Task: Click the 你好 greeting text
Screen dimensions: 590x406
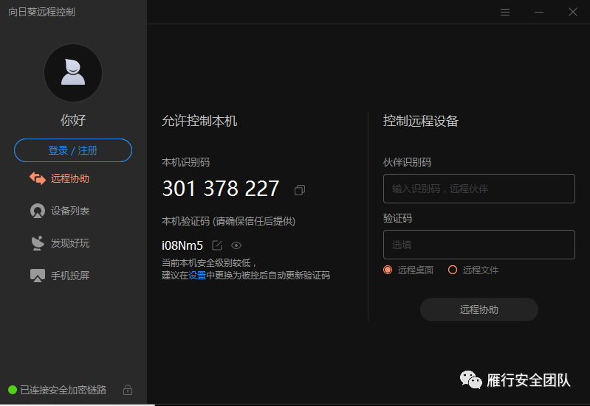Action: pyautogui.click(x=73, y=120)
